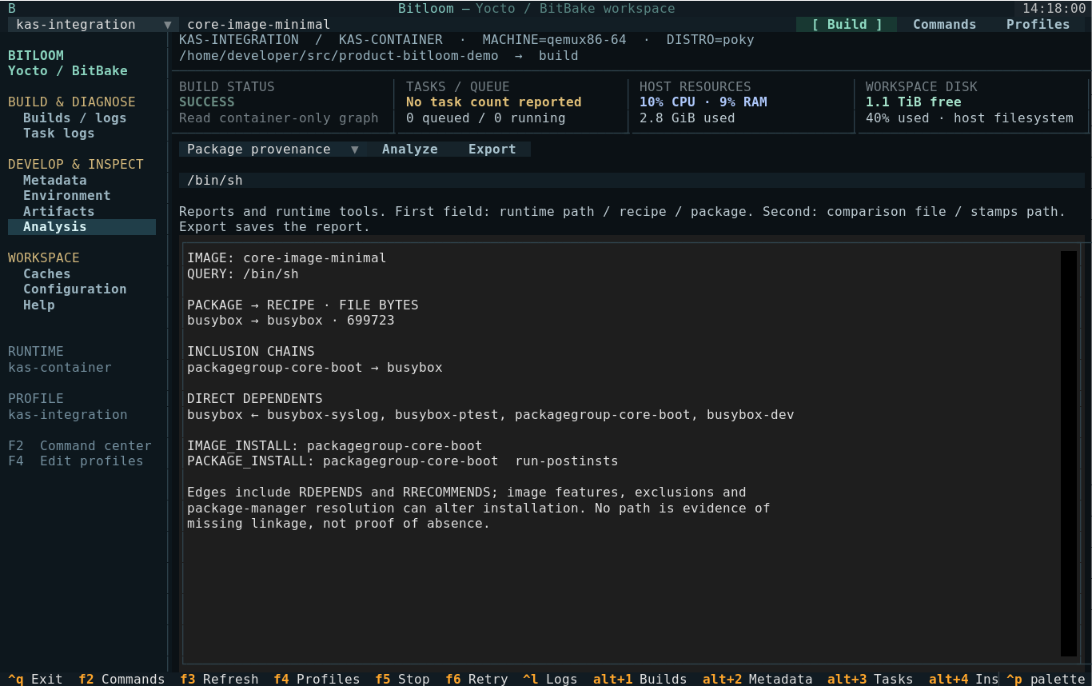The width and height of the screenshot is (1092, 686).
Task: Click f5 Stop in footer bar
Action: coord(402,679)
